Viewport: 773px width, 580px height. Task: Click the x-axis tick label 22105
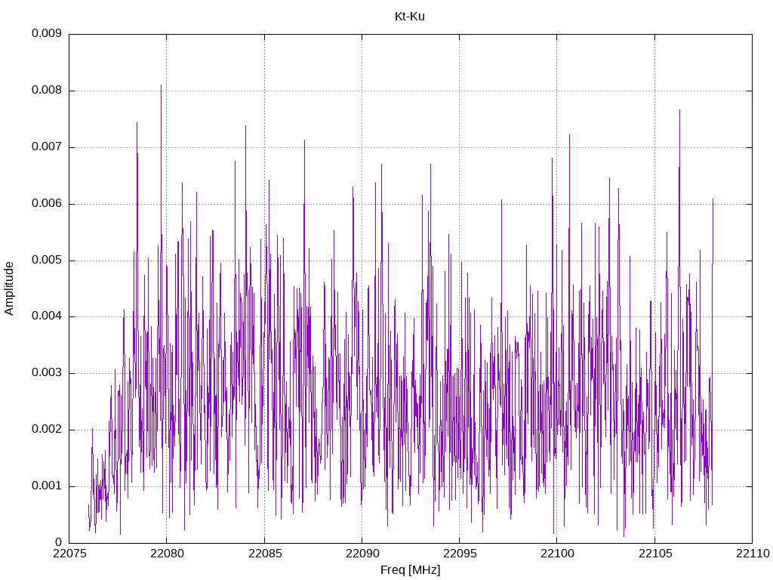click(654, 554)
